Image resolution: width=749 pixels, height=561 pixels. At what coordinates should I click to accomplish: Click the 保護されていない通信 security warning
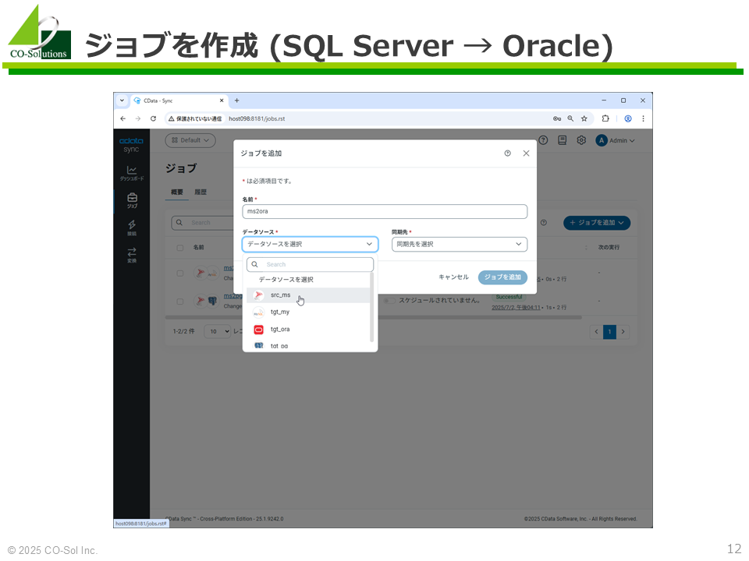(195, 118)
